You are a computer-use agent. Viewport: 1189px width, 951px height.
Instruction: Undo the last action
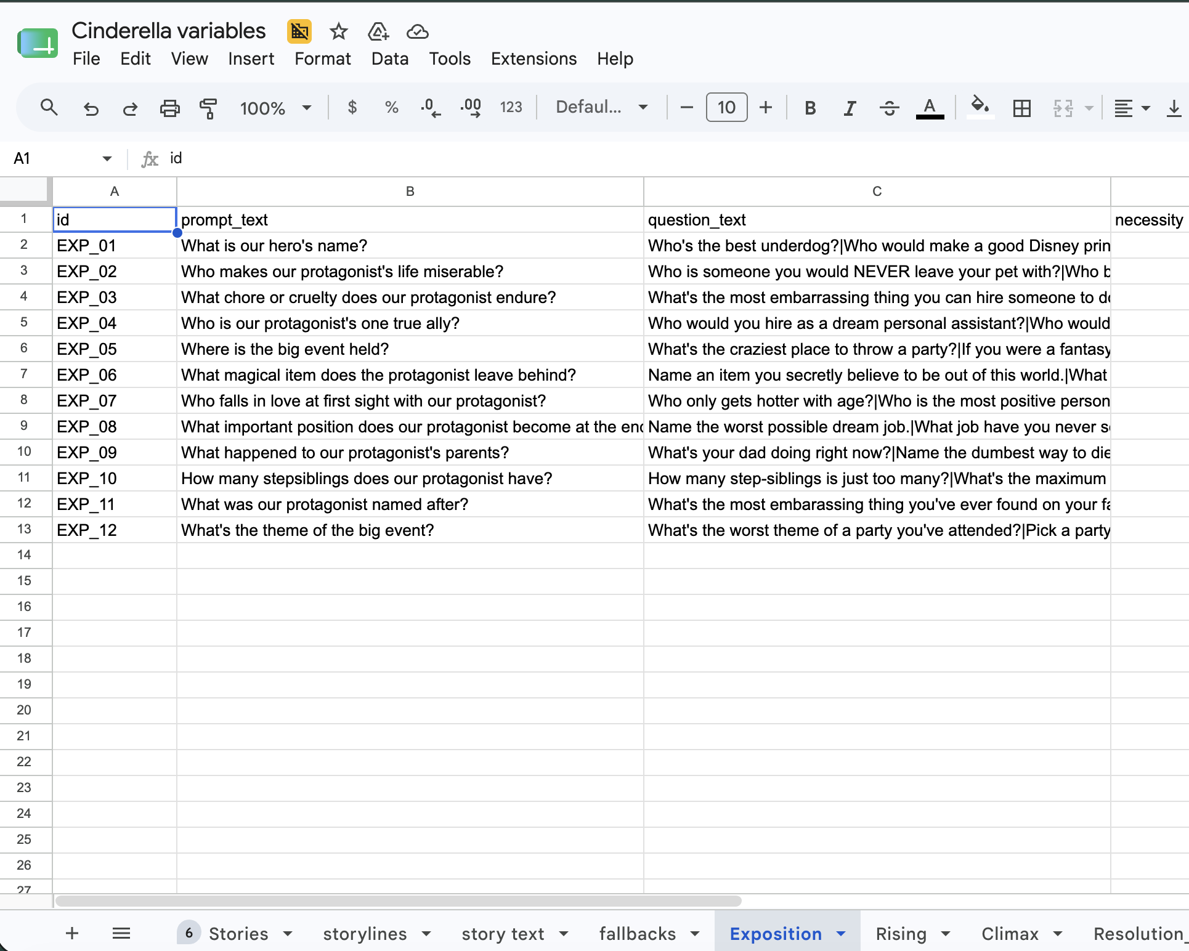[91, 108]
